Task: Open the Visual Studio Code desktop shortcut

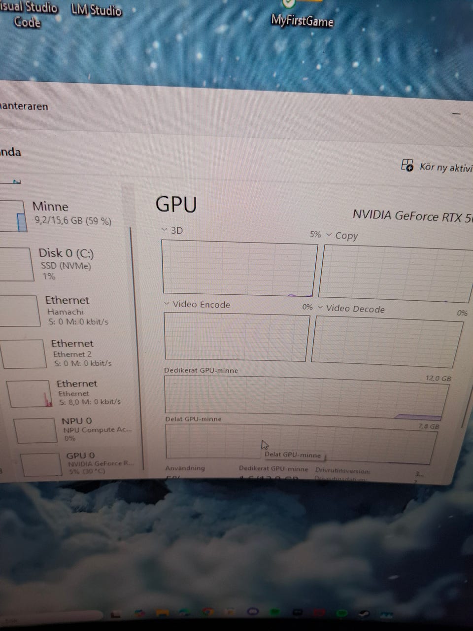Action: pos(28,14)
